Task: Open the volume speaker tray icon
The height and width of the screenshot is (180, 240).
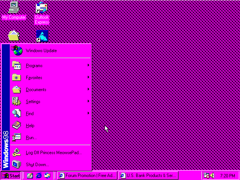Action: (x=213, y=175)
